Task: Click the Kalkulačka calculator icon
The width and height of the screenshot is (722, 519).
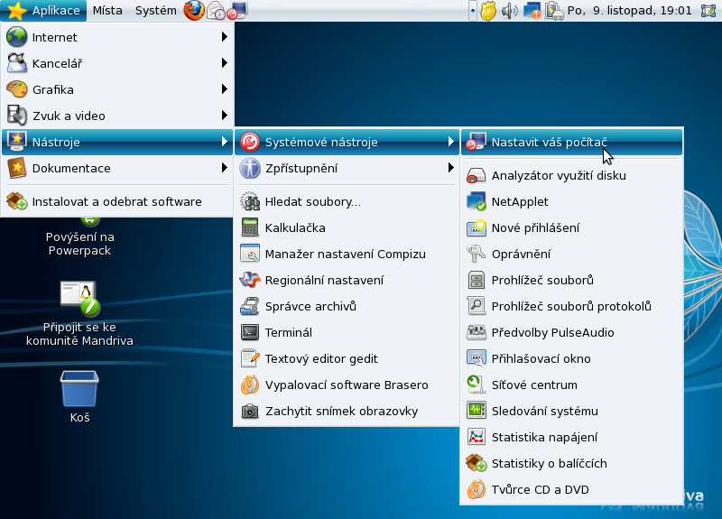Action: tap(250, 227)
